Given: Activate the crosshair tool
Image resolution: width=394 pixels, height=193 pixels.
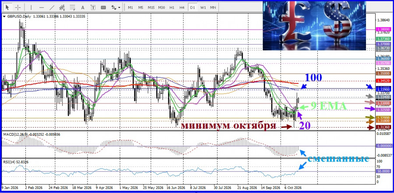Looking at the screenshot, I should 18,7.
